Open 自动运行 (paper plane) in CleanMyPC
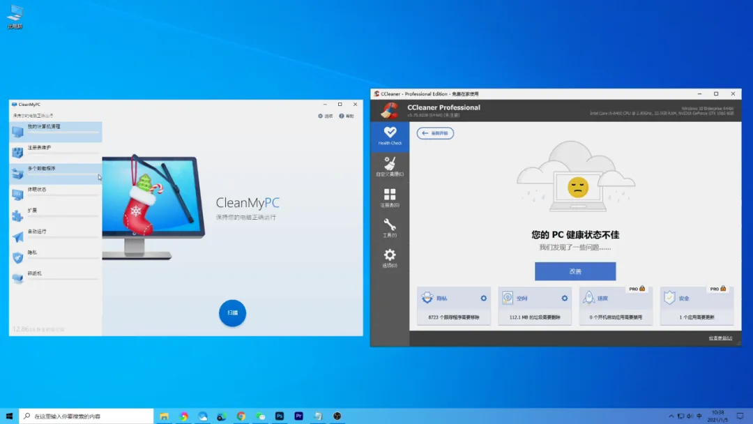 point(55,236)
